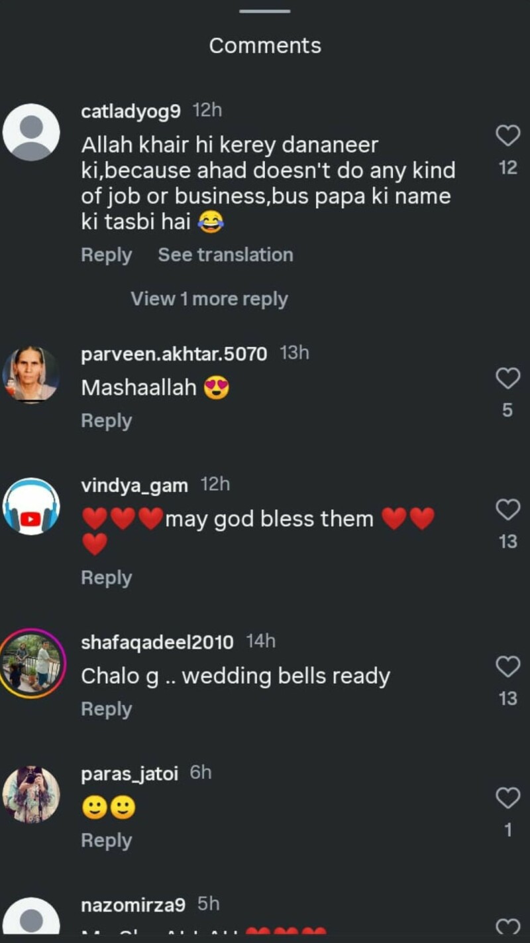Open catladyog9's default profile avatar

pyautogui.click(x=31, y=132)
